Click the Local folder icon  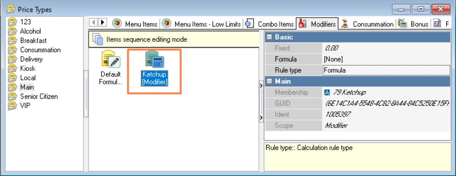pyautogui.click(x=13, y=78)
